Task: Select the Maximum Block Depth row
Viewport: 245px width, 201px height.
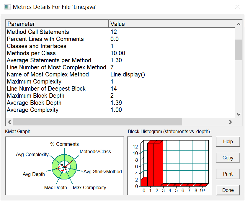Action: pos(120,96)
